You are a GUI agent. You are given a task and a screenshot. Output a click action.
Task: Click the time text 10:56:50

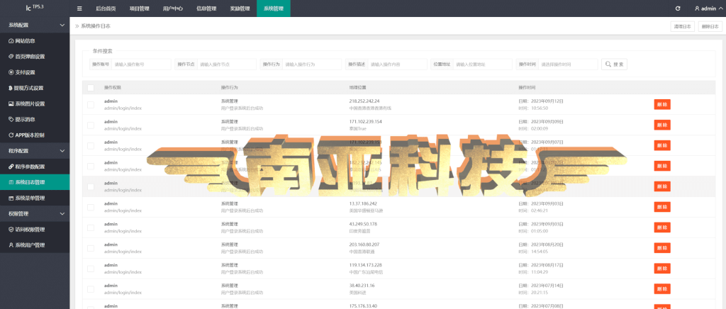(540, 108)
